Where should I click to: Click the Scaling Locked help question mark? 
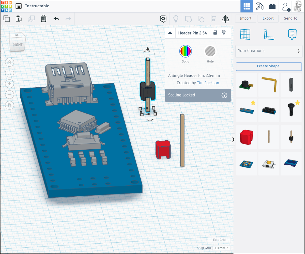pyautogui.click(x=224, y=95)
